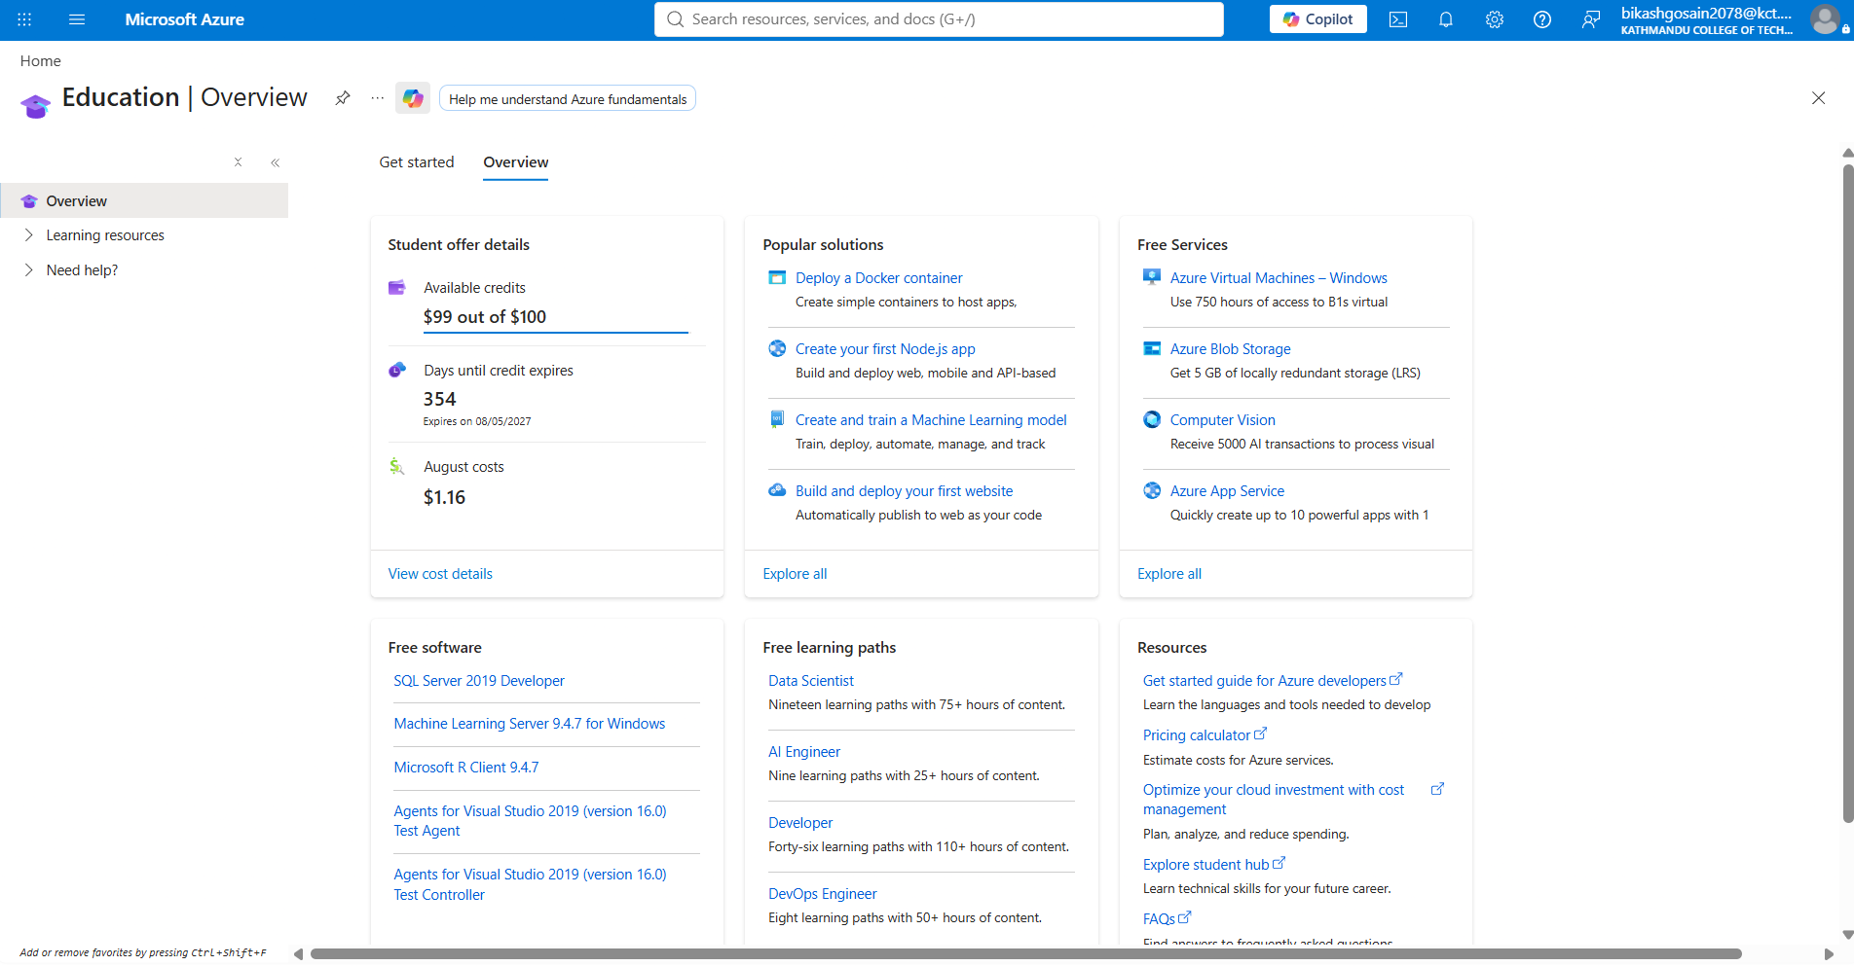
Task: Open Microsoft R Client 9.4.7 link
Action: pyautogui.click(x=466, y=768)
